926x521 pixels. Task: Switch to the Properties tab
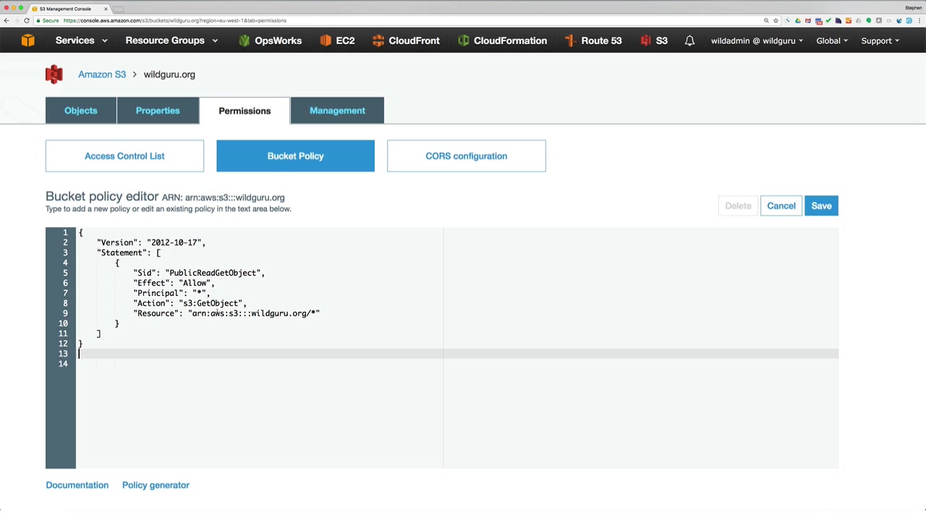point(158,111)
